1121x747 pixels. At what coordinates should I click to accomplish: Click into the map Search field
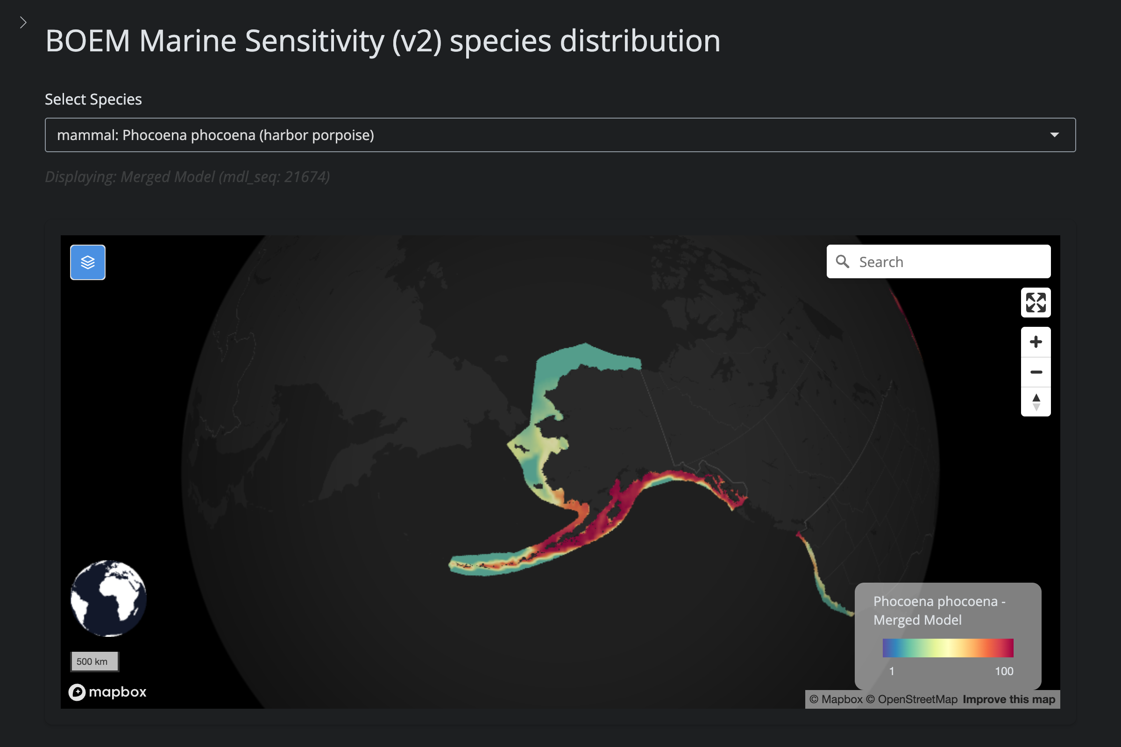[x=949, y=261]
